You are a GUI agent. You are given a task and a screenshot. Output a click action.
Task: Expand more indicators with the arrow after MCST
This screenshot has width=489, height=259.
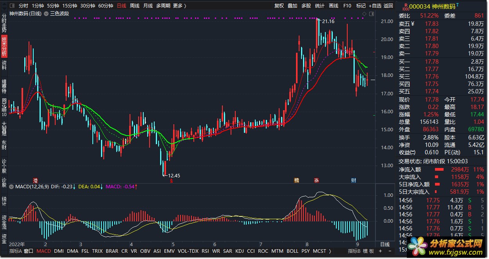click(330, 251)
